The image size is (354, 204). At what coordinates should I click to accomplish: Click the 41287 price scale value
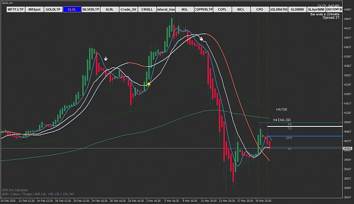[x=347, y=113]
